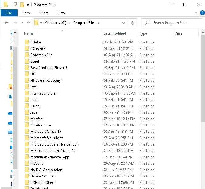
Task: Click the upper OneDrive cloud icon in the navigation pane
Action: (x=10, y=113)
